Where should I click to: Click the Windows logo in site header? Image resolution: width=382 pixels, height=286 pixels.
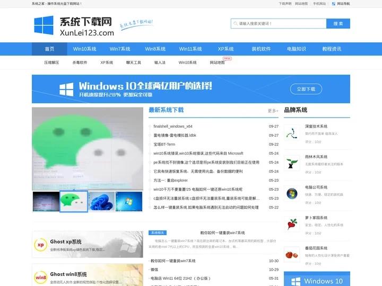tap(44, 25)
